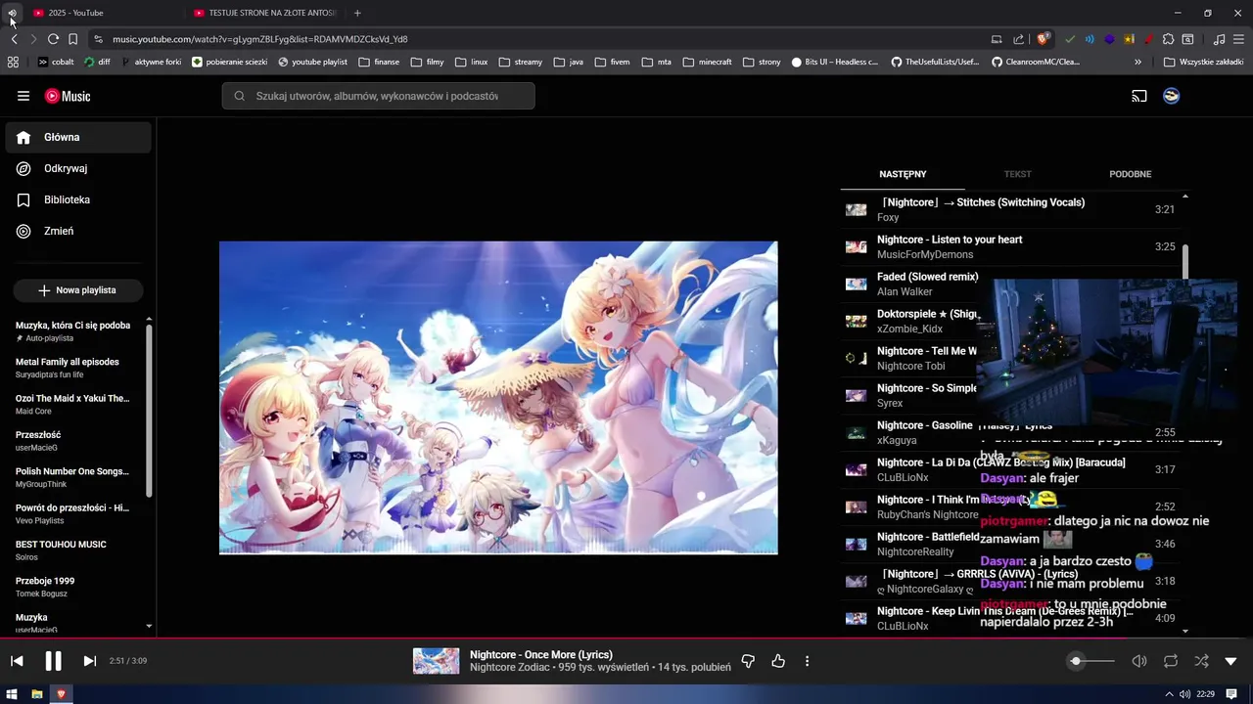Play queue item Nightcore - La Di Da

pyautogui.click(x=1010, y=470)
